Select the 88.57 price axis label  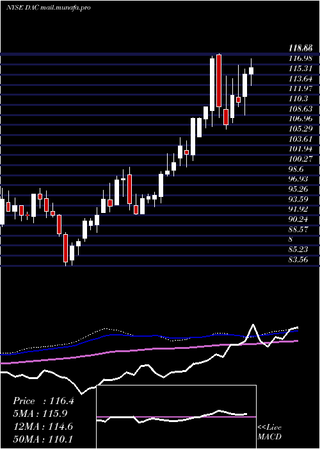tap(299, 230)
